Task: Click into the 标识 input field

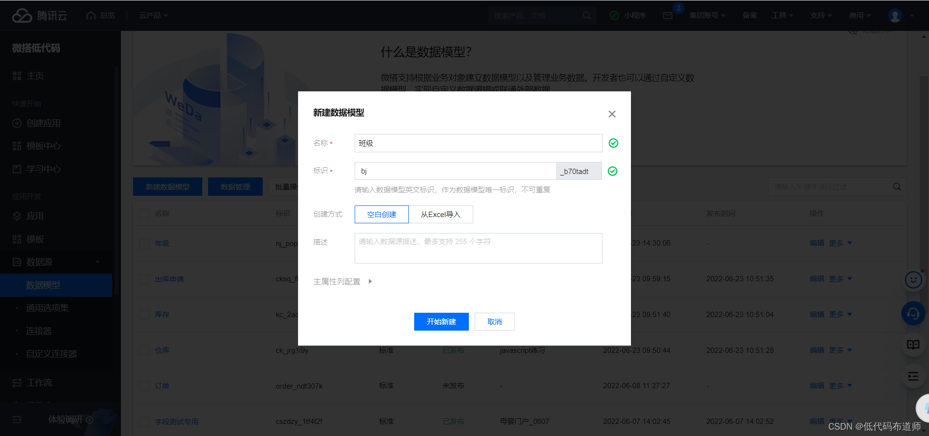Action: pos(456,171)
